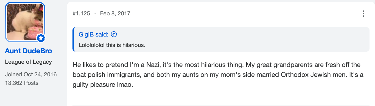Open the three-dot post options menu
This screenshot has width=375, height=106.
(363, 13)
